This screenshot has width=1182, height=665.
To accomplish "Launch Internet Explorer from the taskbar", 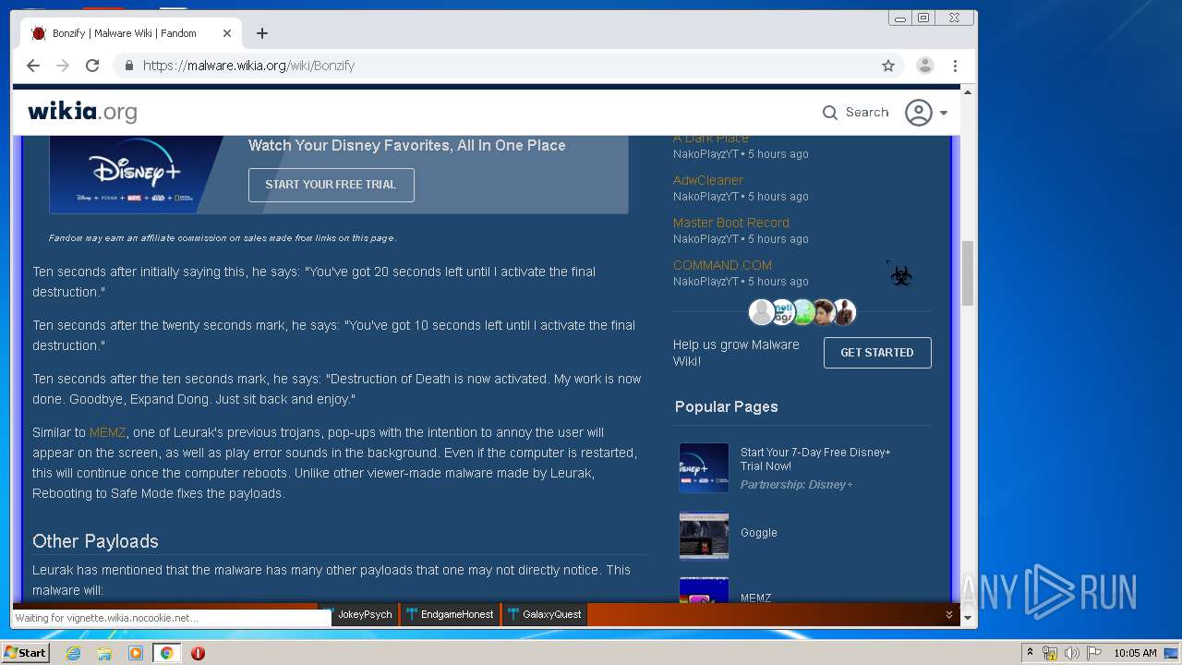I will 73,653.
